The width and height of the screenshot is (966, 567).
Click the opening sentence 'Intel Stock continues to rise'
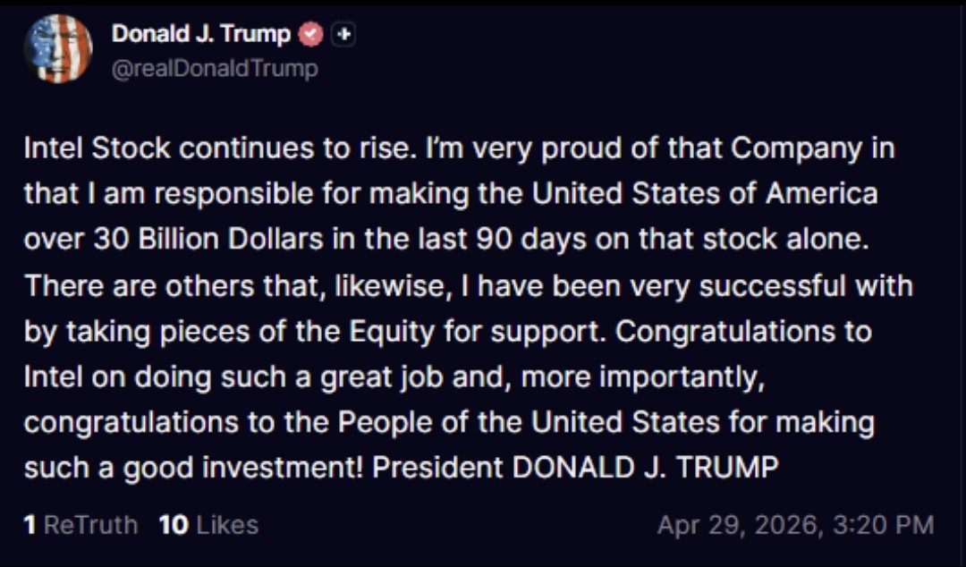coord(217,148)
